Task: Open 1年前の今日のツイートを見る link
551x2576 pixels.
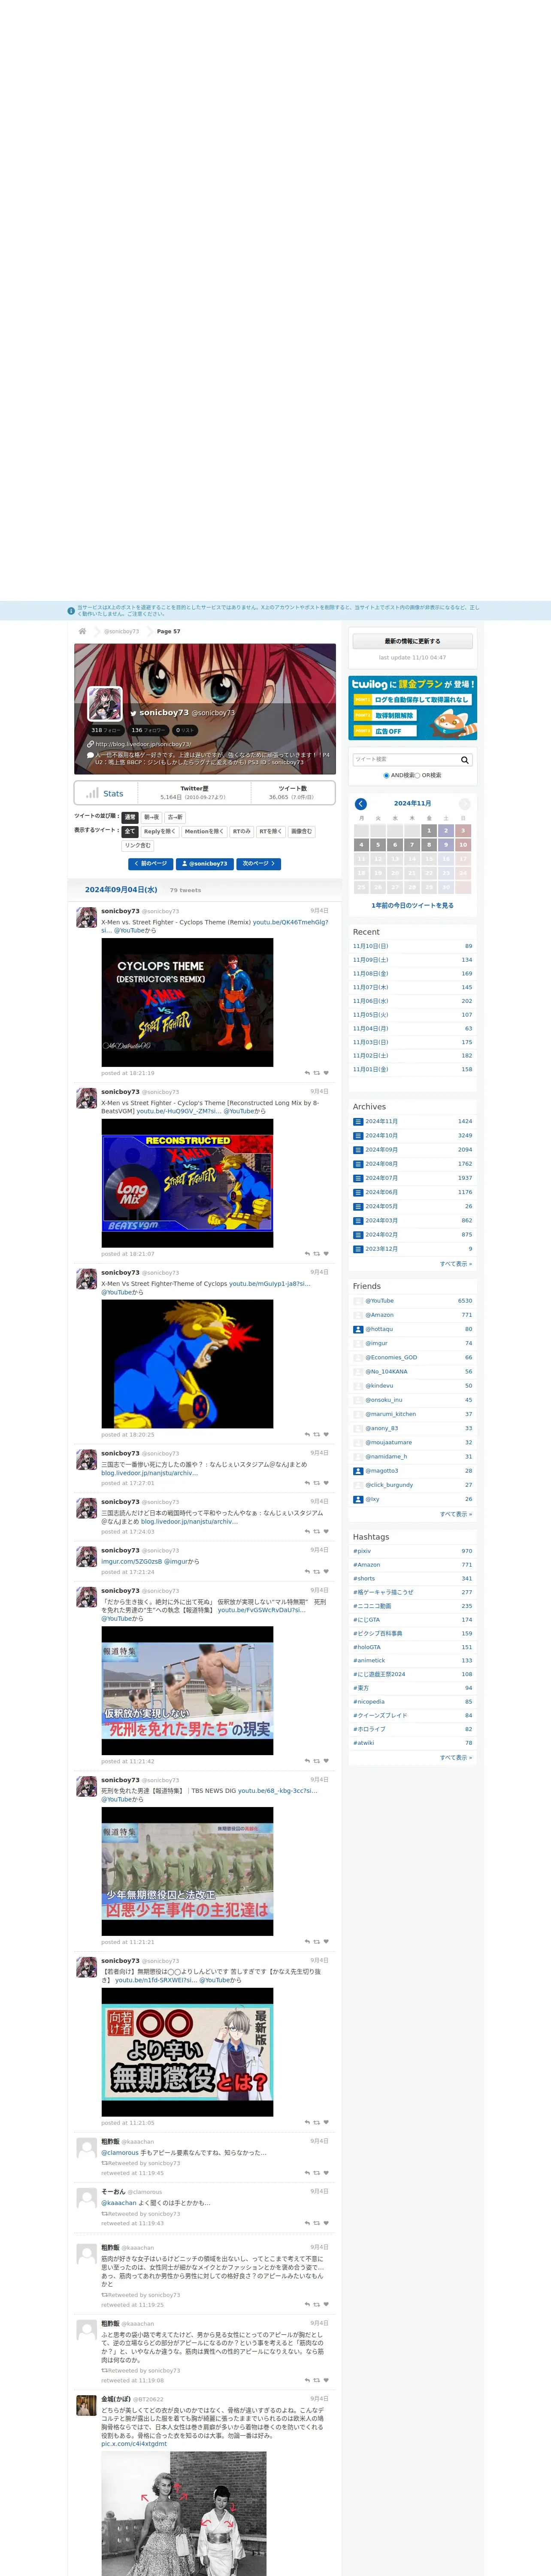Action: coord(412,906)
